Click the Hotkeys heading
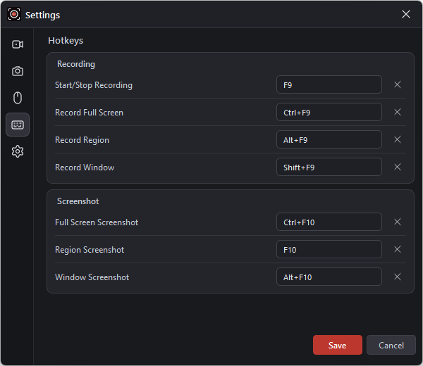This screenshot has width=423, height=366. coord(66,41)
